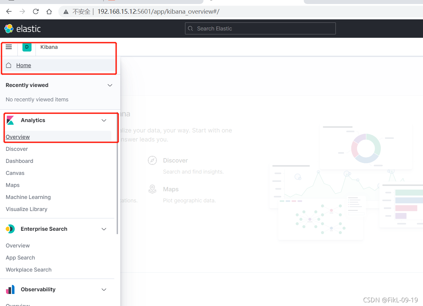The image size is (423, 306).
Task: Click 'Search and find insights.' text
Action: click(x=193, y=172)
